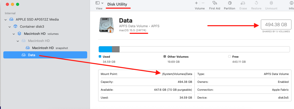Remove volume with minus icon
Viewport: 294px width, 109px height.
(x=203, y=3)
